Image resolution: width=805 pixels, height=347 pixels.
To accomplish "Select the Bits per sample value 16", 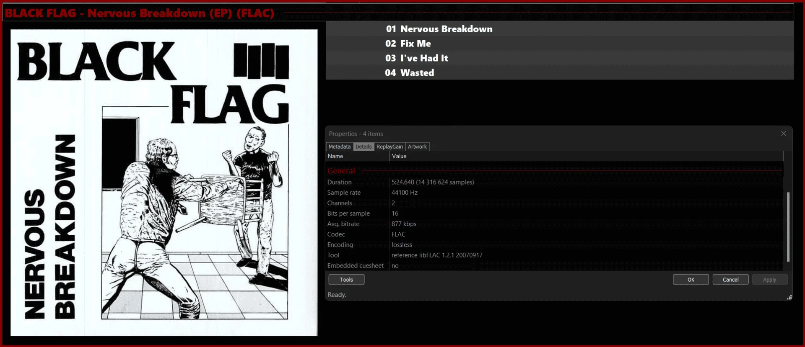I will pyautogui.click(x=395, y=213).
